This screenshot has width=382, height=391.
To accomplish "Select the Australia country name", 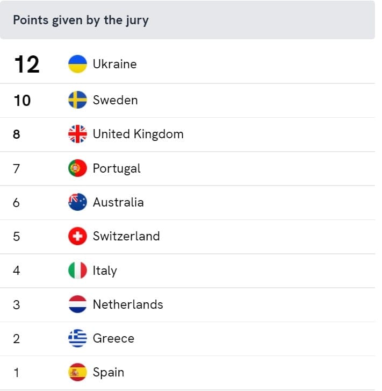I will (118, 202).
